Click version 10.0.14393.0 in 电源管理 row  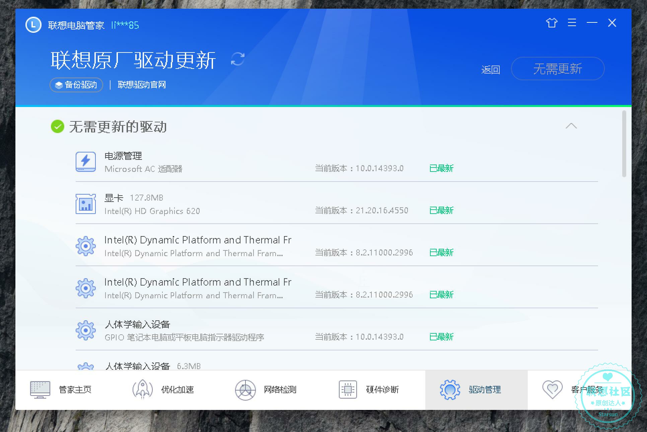coord(380,168)
